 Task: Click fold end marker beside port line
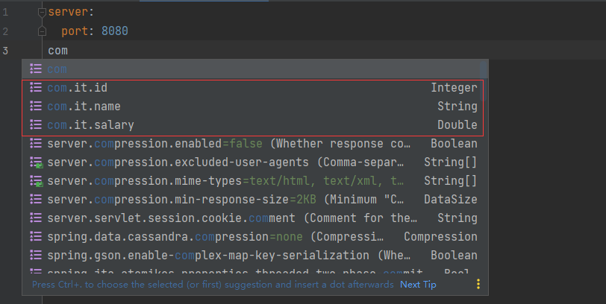point(42,31)
